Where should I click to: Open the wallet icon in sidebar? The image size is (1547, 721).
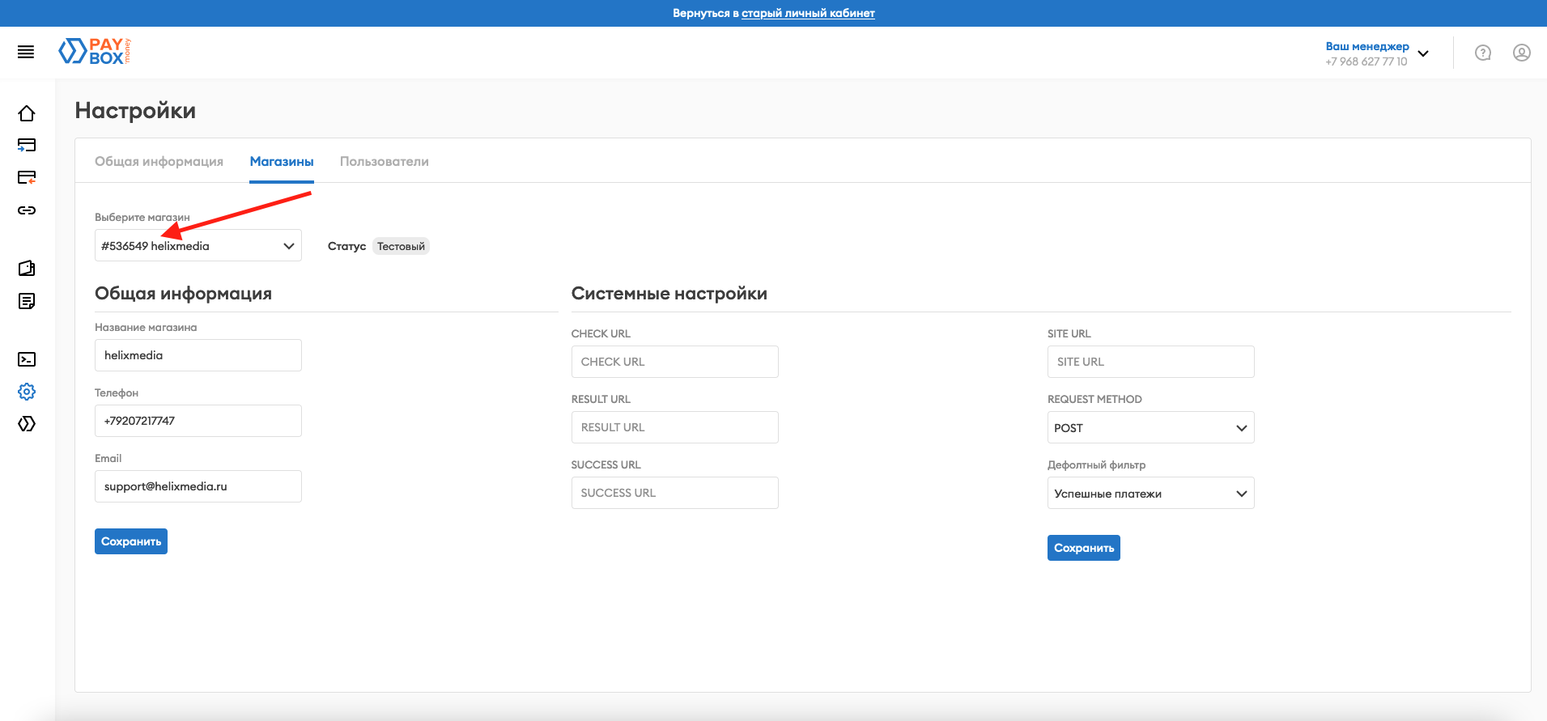pos(27,269)
